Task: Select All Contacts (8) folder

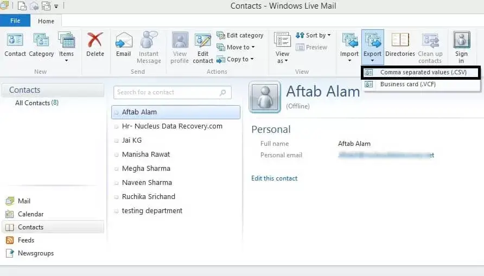Action: (x=37, y=103)
